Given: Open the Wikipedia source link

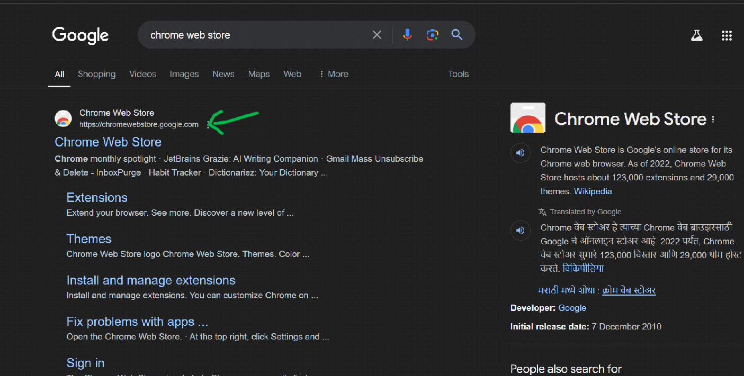Looking at the screenshot, I should [593, 191].
